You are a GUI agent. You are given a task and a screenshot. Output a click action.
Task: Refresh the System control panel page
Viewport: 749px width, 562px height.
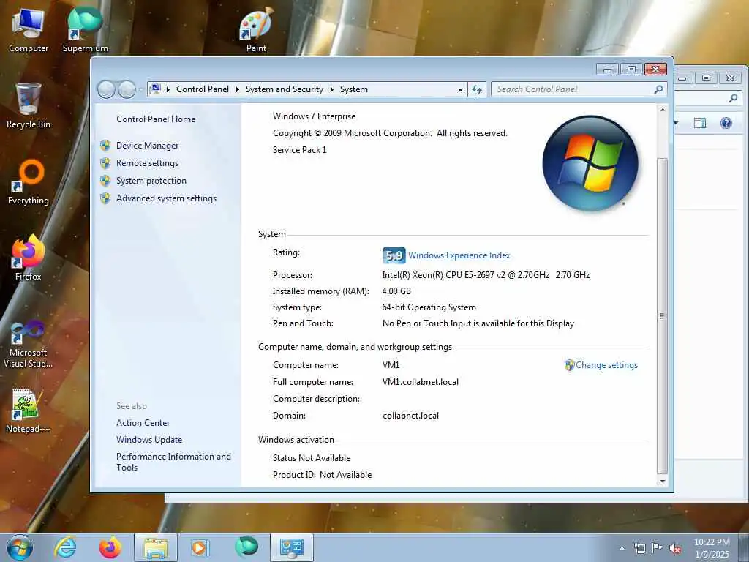pos(477,89)
